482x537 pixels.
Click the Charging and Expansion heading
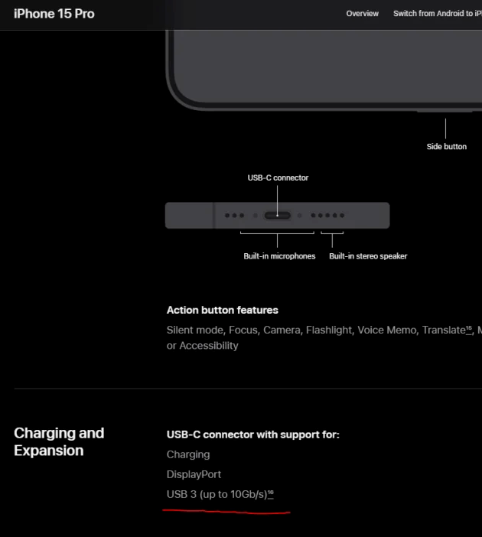pyautogui.click(x=59, y=442)
